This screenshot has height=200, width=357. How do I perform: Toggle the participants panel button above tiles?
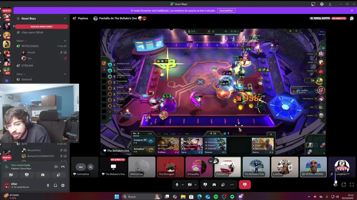213,161
